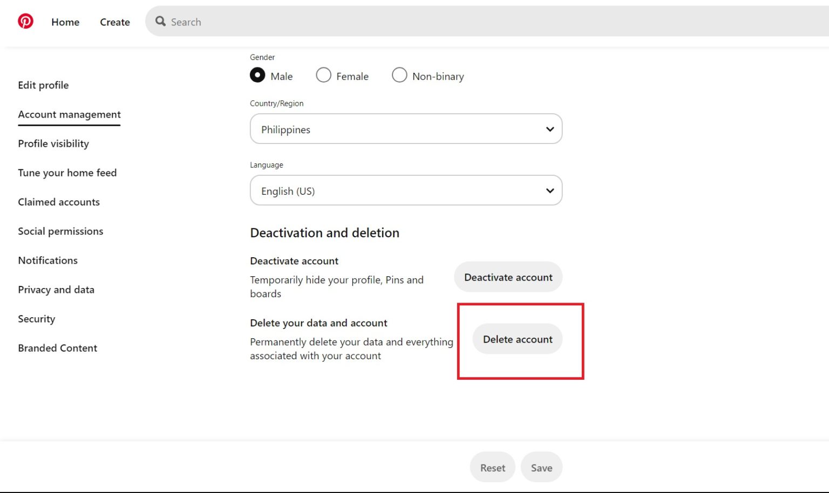Open the Account management section

(x=69, y=114)
